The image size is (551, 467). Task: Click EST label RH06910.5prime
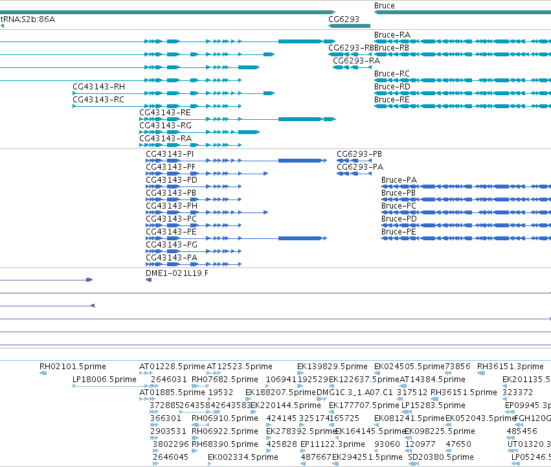tap(225, 419)
